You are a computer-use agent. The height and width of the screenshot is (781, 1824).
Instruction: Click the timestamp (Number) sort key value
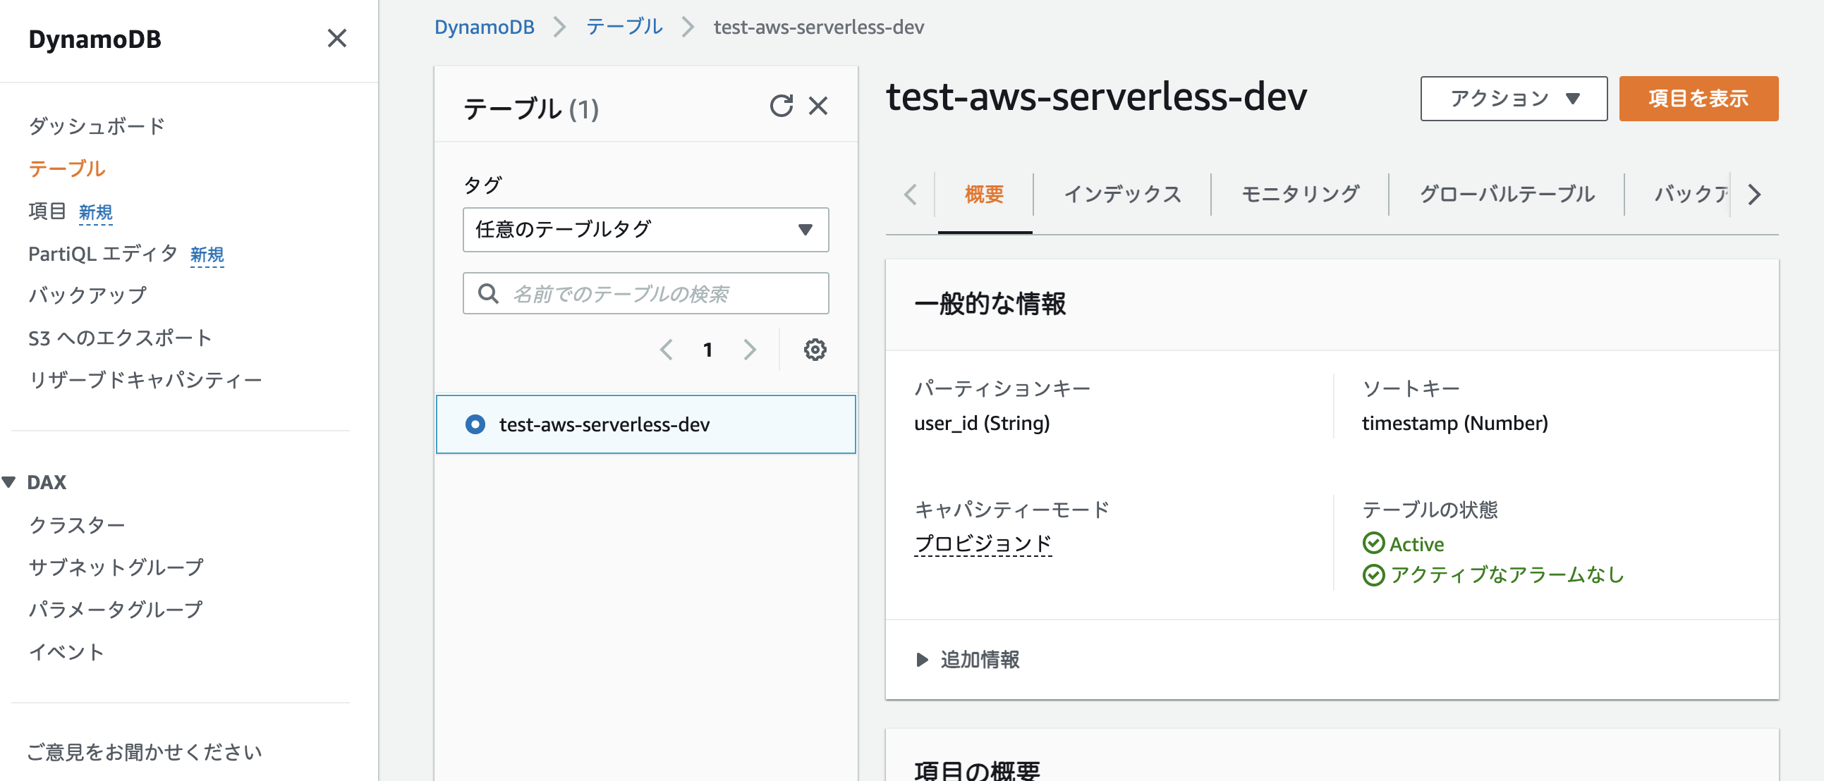point(1455,423)
